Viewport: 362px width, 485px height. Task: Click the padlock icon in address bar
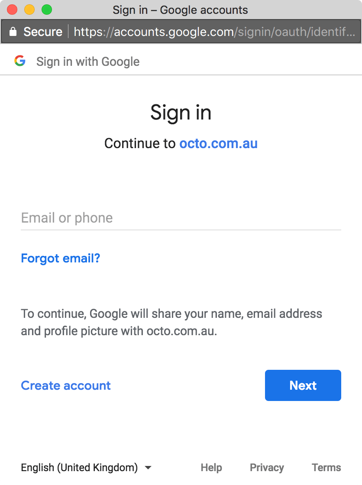[13, 32]
